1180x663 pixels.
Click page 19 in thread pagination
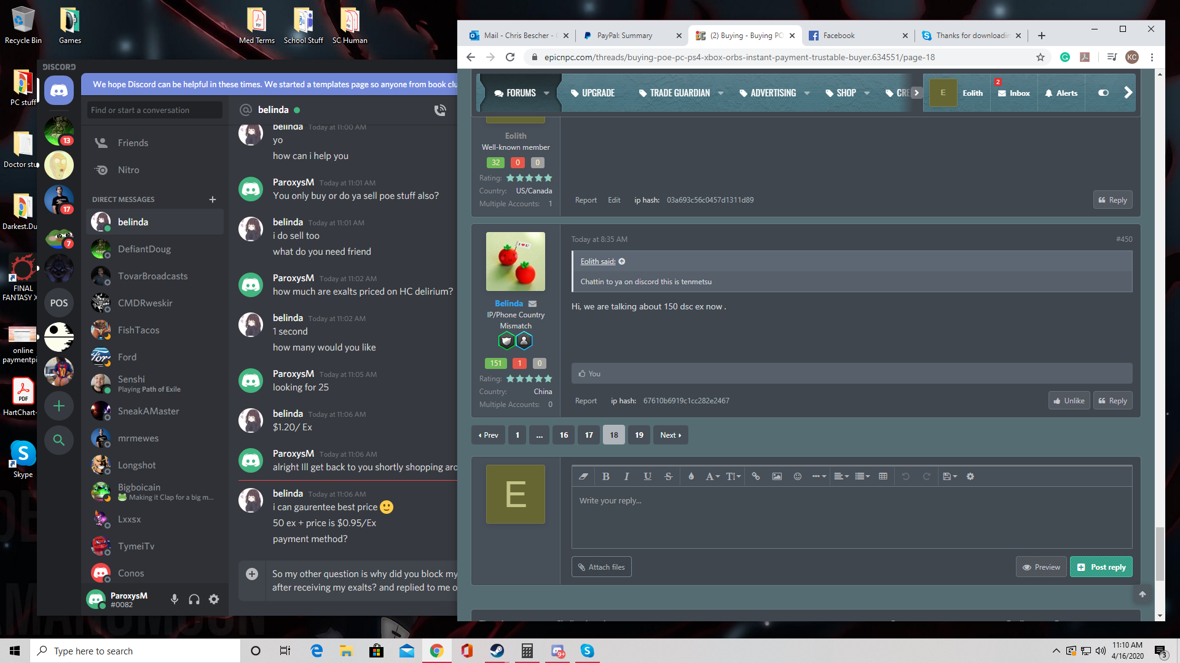tap(639, 435)
